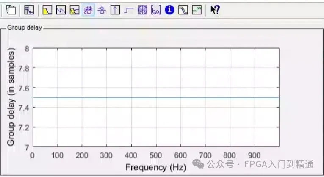
Task: Show Round-off Noise Power Spectrum
Action: coord(196,10)
